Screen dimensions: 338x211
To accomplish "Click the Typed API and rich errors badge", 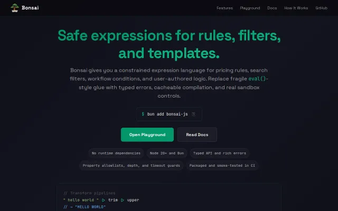I will click(220, 154).
